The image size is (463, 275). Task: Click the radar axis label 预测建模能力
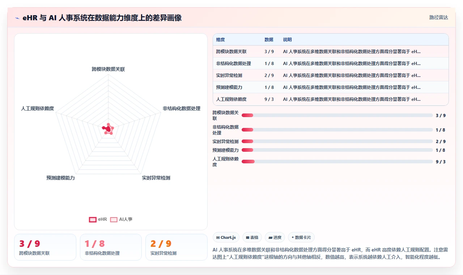click(60, 178)
